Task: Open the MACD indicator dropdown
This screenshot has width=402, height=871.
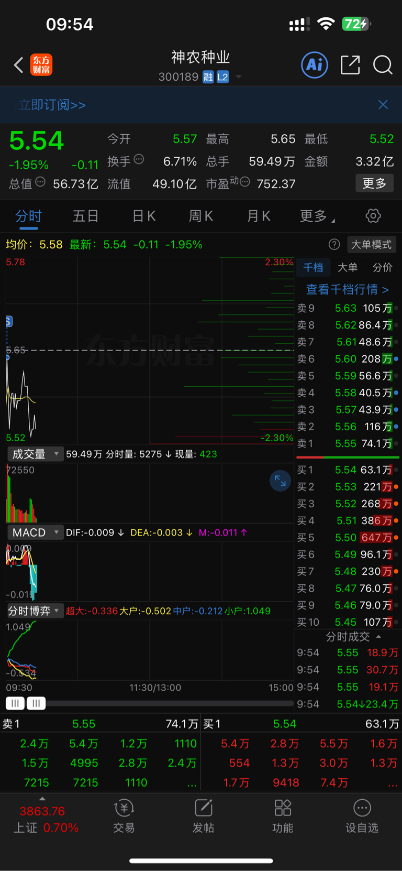Action: coord(35,532)
